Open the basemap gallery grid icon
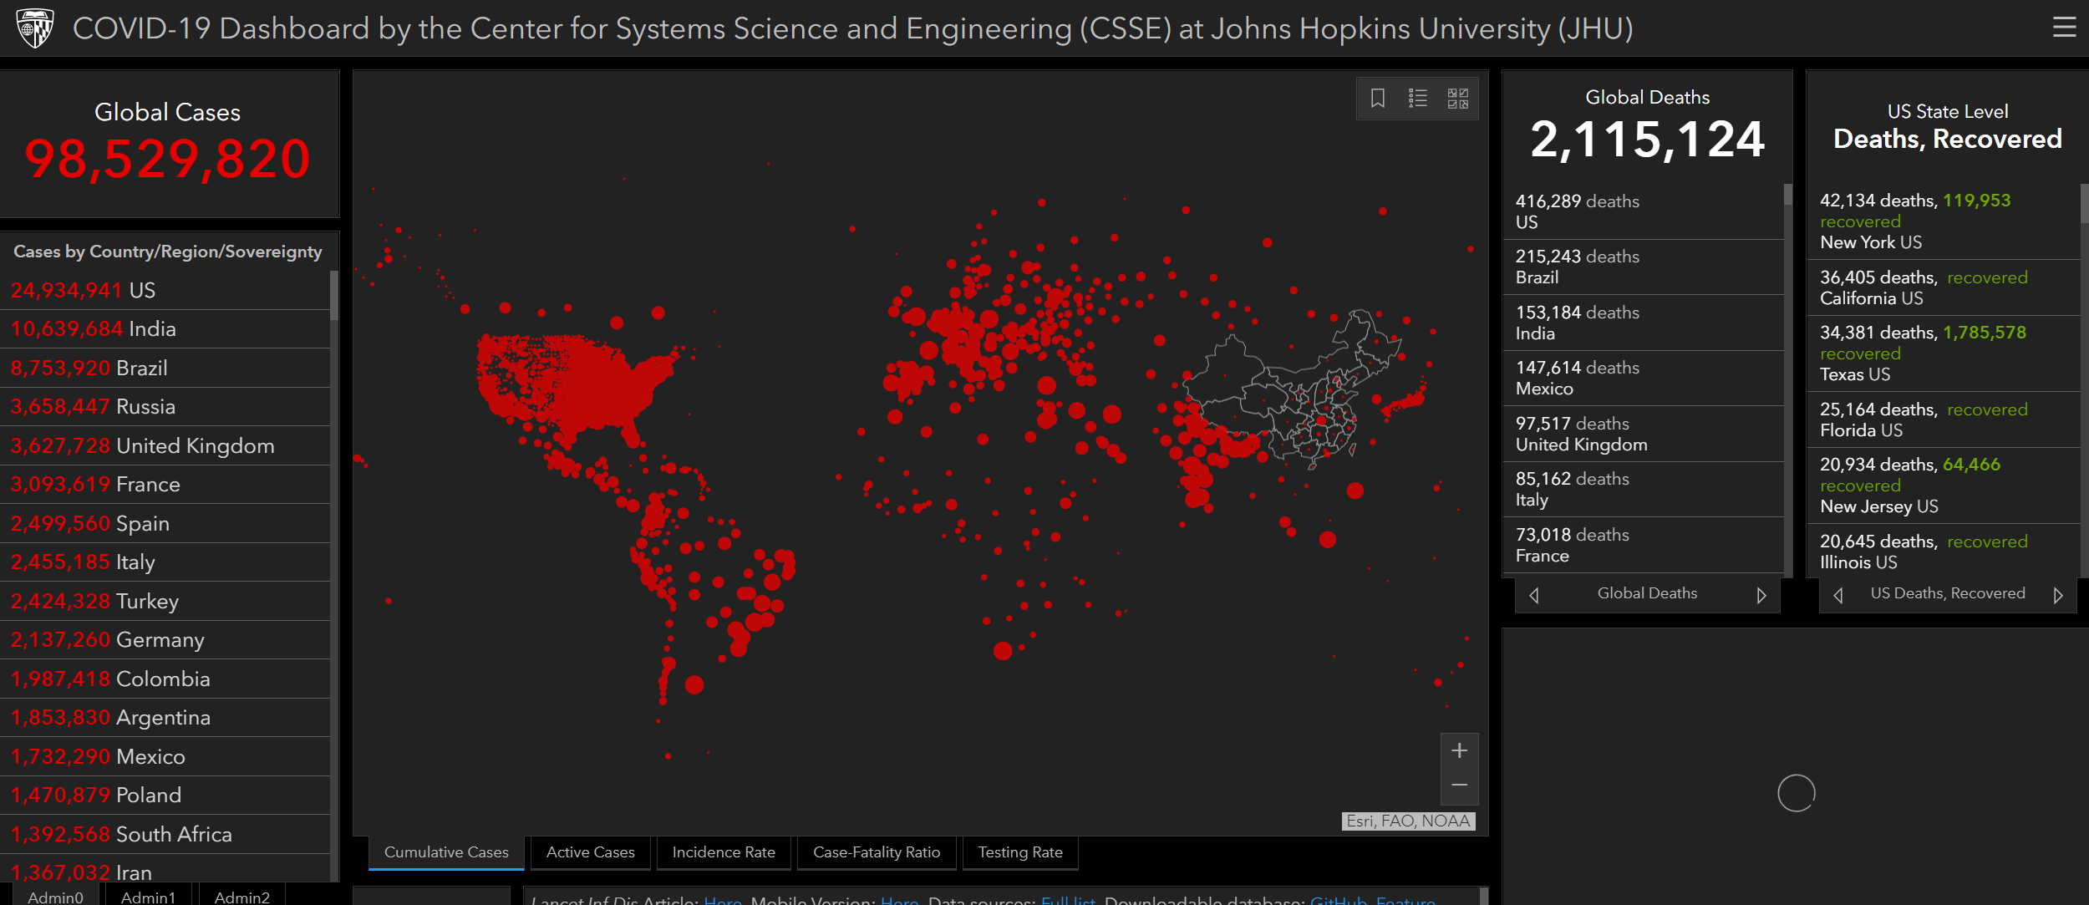The image size is (2089, 905). click(1458, 99)
